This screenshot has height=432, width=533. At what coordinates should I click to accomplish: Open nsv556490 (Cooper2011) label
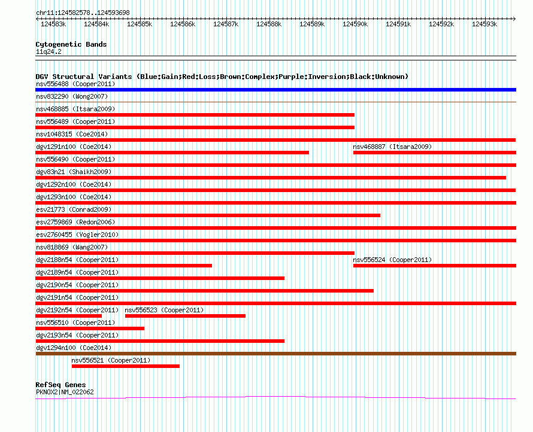[75, 159]
